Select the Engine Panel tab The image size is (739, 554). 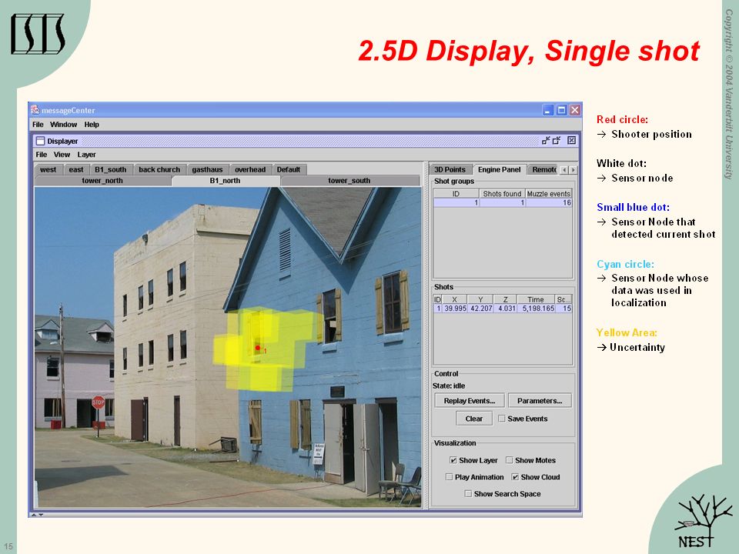pos(499,169)
